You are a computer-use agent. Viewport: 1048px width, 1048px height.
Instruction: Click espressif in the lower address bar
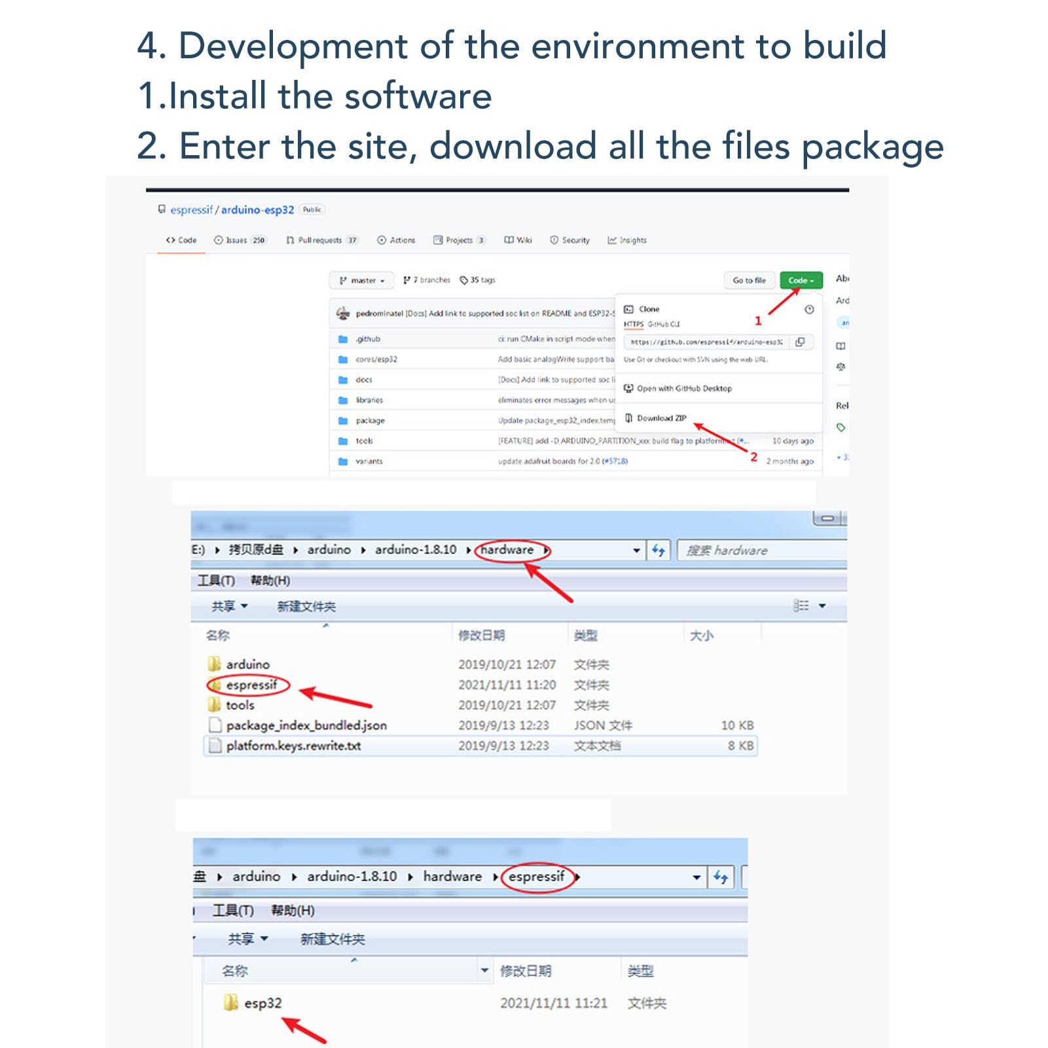(x=536, y=876)
